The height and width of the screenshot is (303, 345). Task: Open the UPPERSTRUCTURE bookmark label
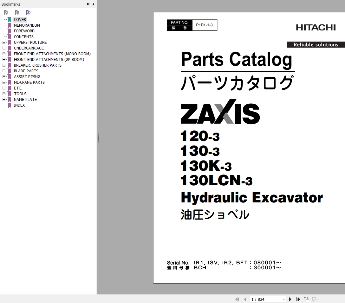point(30,43)
